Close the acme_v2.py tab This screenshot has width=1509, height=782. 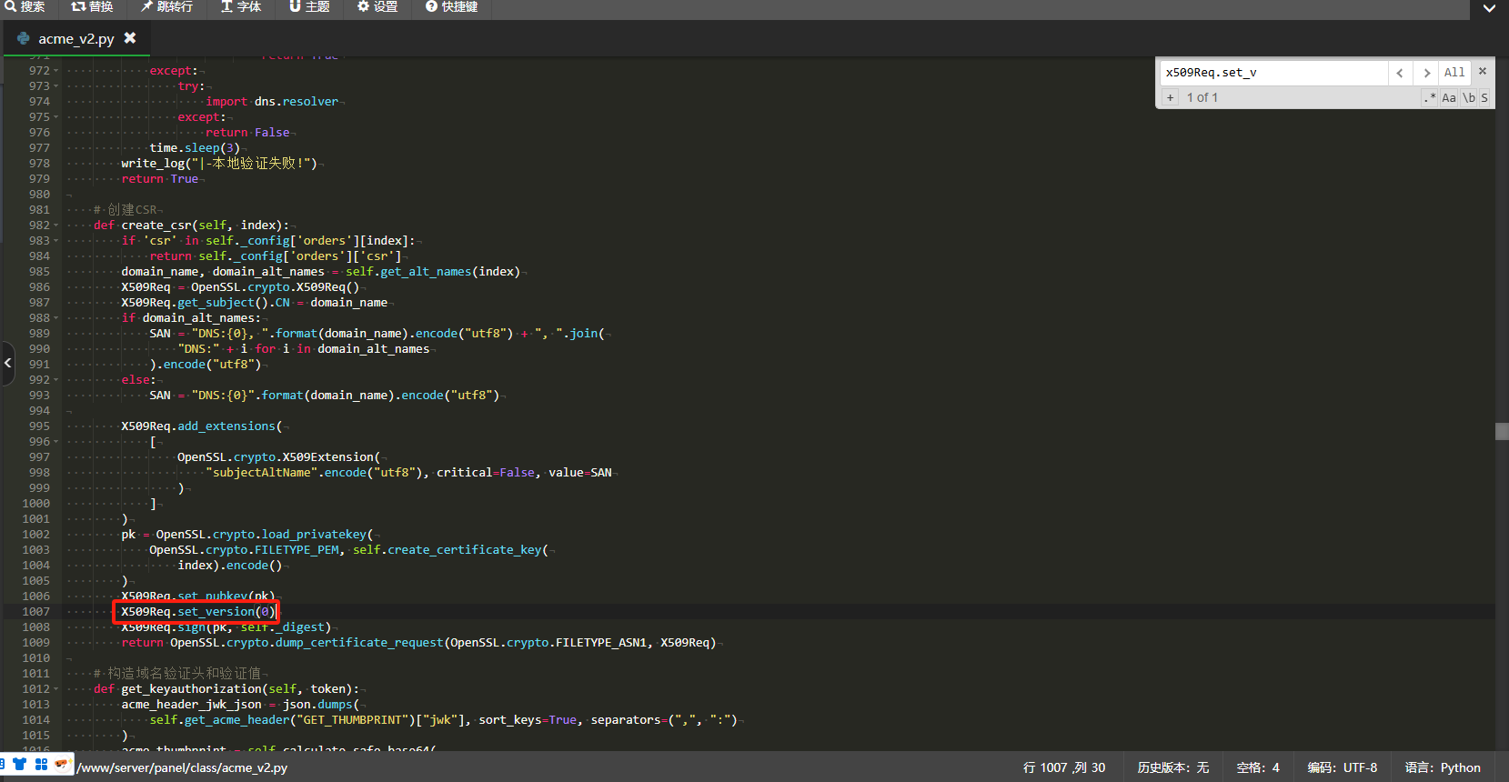click(130, 38)
